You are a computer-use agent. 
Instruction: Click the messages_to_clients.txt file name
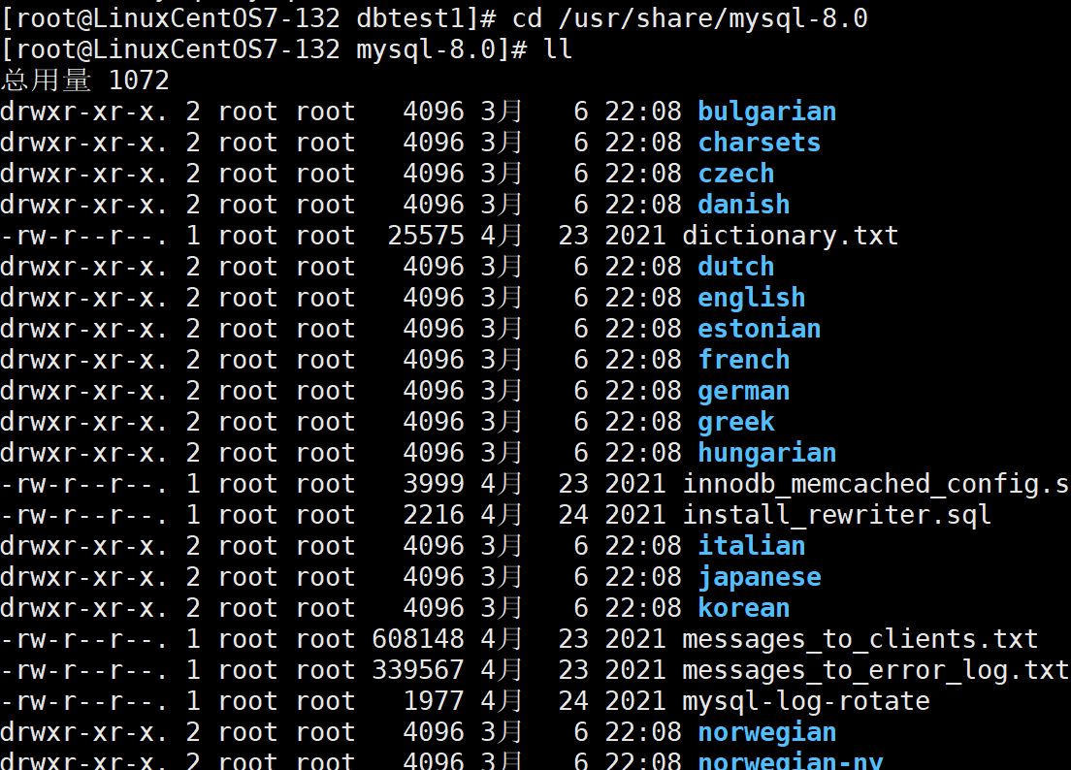click(x=860, y=639)
